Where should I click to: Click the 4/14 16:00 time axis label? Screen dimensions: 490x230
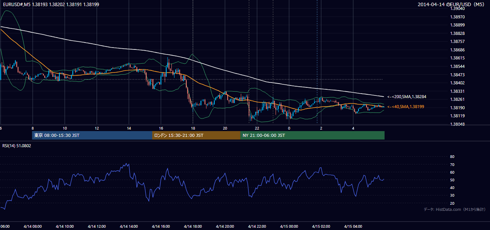click(x=161, y=226)
